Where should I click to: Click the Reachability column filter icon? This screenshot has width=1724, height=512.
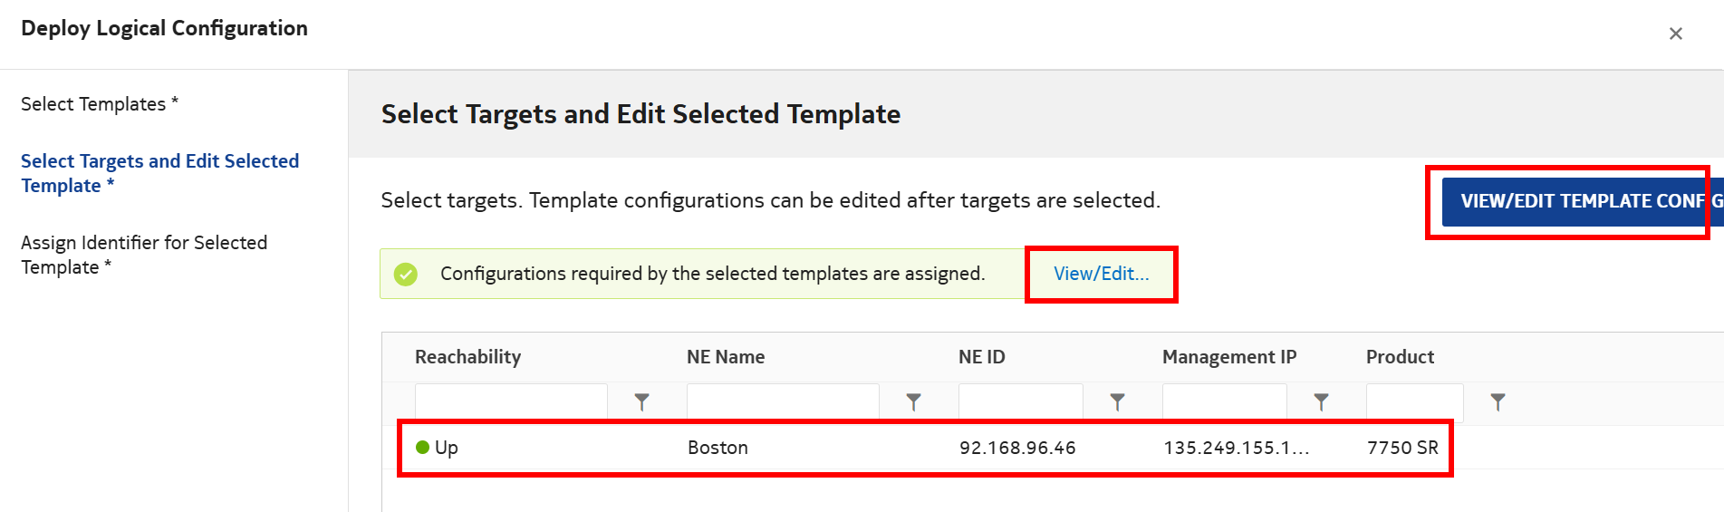point(641,401)
